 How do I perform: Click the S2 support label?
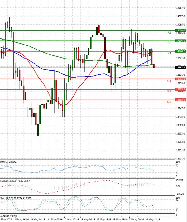[169, 92]
